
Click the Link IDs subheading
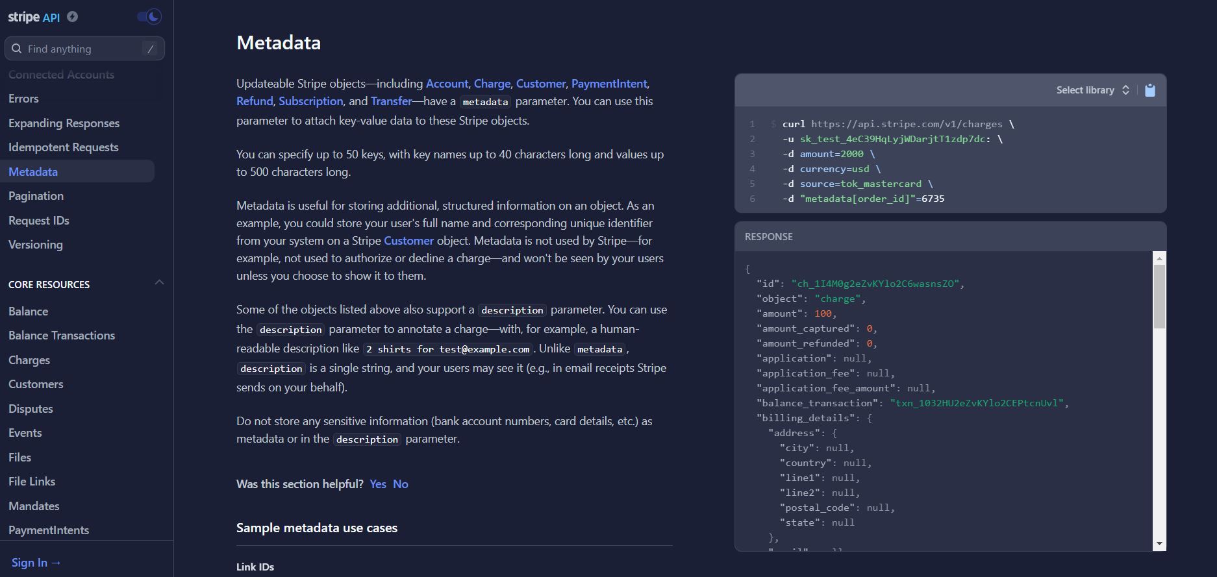(255, 567)
